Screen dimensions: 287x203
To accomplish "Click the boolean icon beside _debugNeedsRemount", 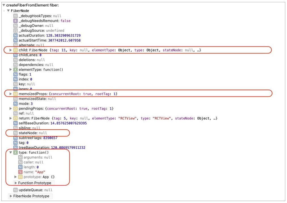I will tap(16, 21).
